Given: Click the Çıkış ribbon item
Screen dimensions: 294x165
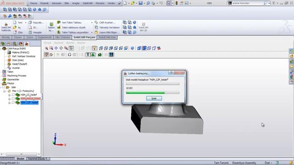Looking at the screenshot, I should point(18,33).
